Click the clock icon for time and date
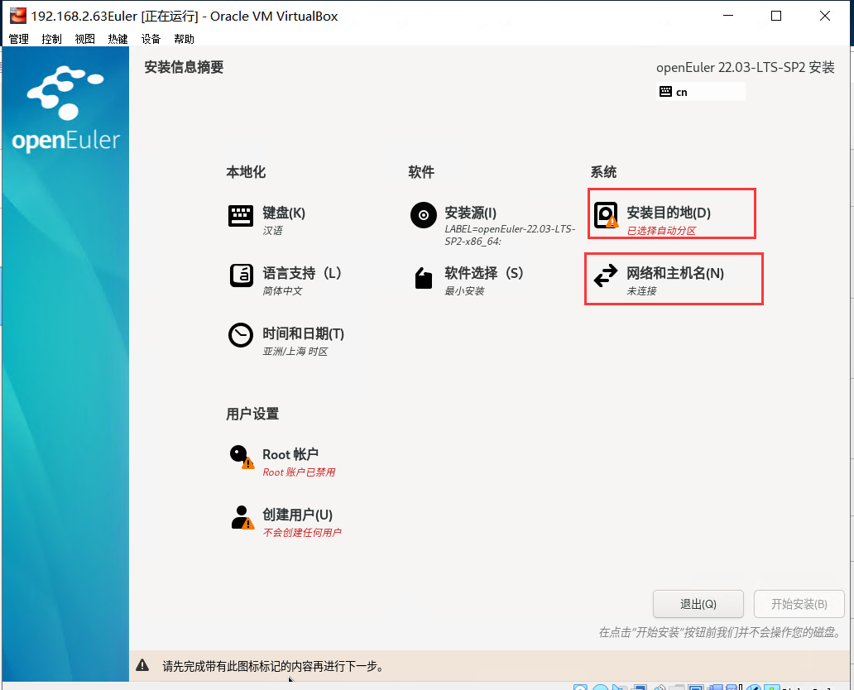Viewport: 854px width, 690px height. [x=241, y=335]
